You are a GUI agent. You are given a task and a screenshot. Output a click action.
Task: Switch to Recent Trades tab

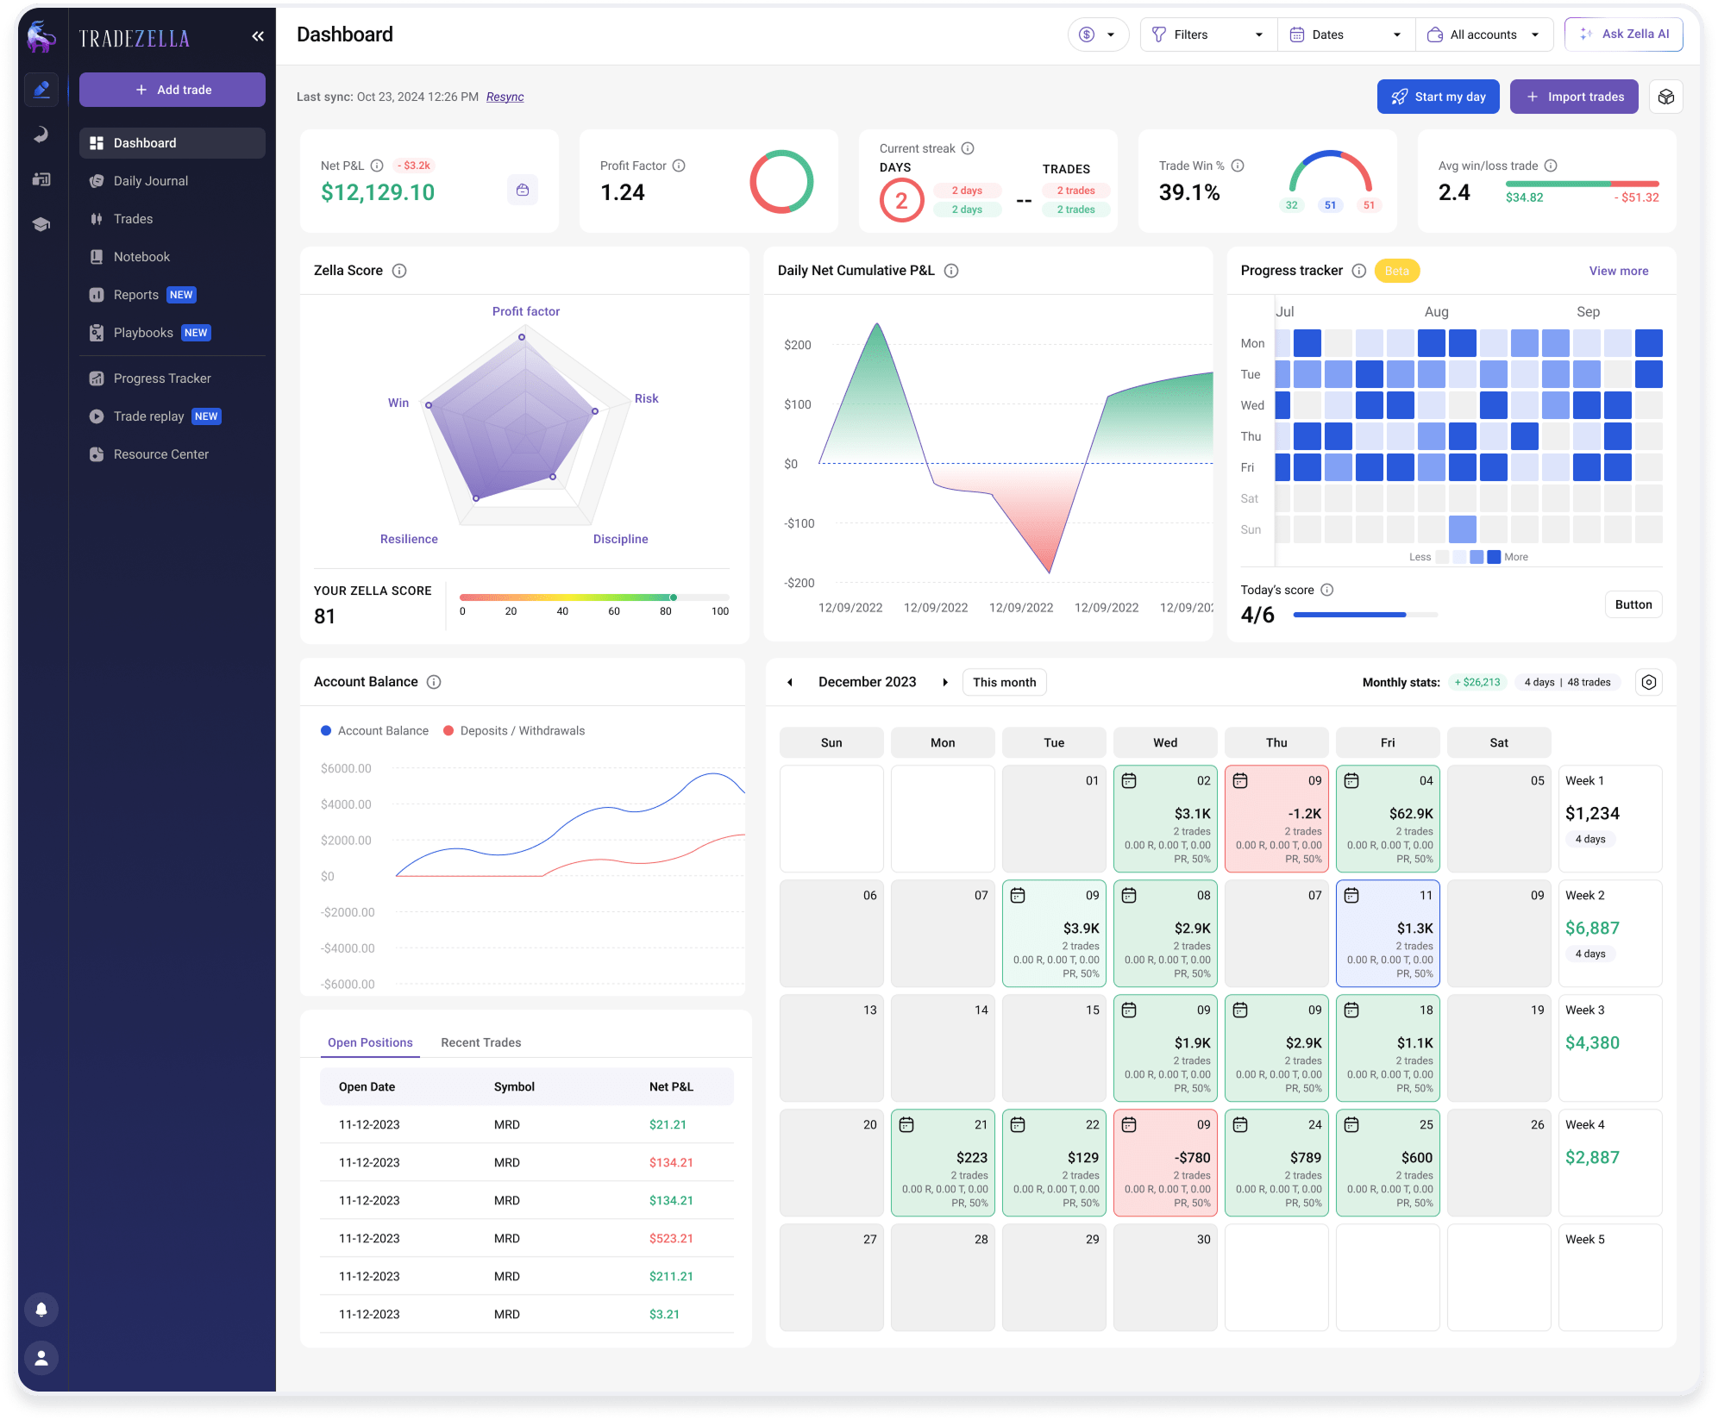(480, 1042)
